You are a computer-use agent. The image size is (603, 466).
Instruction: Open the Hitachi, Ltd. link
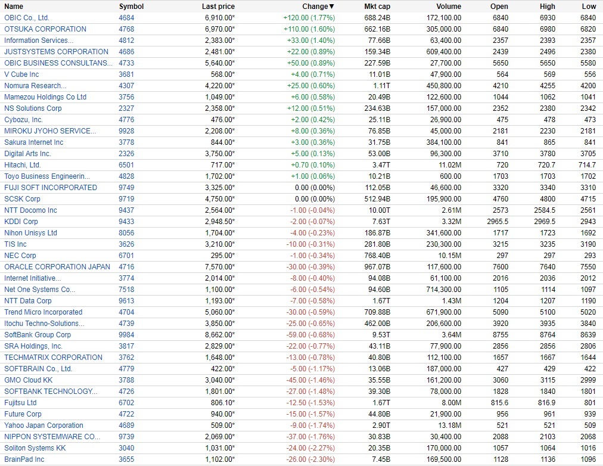click(22, 165)
